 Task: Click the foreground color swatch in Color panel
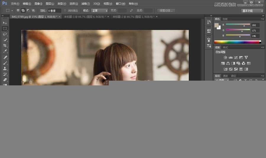coord(216,25)
